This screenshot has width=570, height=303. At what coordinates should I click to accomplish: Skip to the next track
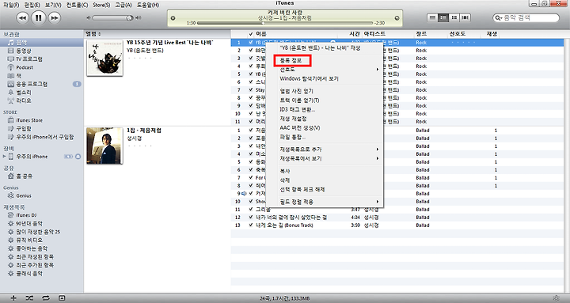coord(54,18)
